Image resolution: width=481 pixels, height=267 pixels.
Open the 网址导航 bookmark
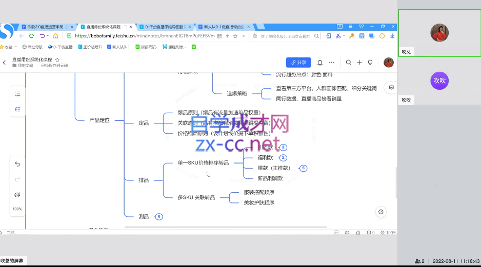(x=32, y=47)
